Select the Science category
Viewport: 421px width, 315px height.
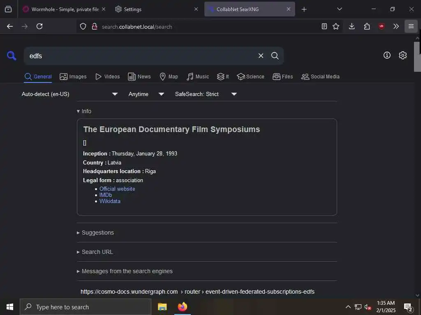click(x=250, y=77)
